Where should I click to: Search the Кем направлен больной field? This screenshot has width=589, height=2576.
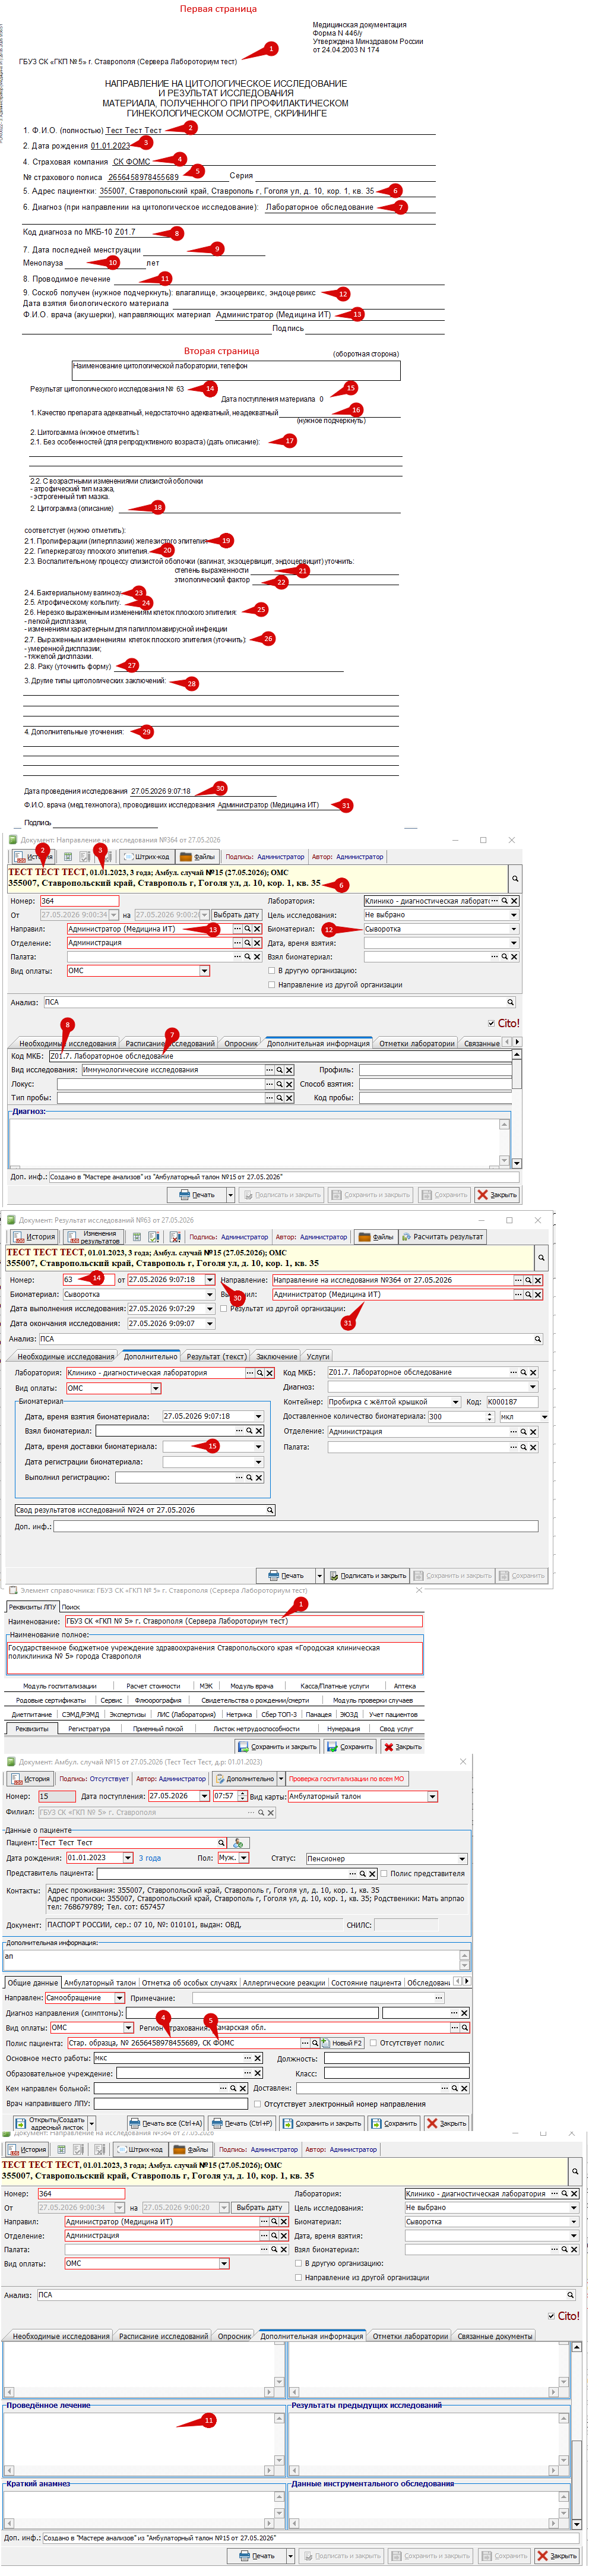coord(233,2088)
